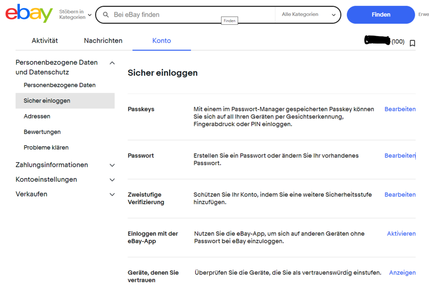429x288 pixels.
Task: Click Bearbeiten for Zweistufige Verifizierung
Action: pyautogui.click(x=400, y=195)
